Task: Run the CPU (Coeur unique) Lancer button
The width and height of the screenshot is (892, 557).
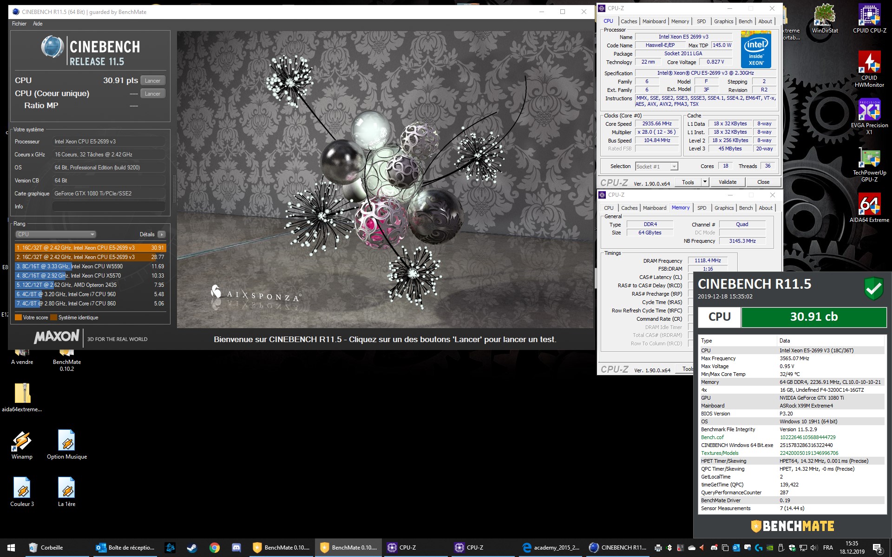Action: pyautogui.click(x=152, y=94)
